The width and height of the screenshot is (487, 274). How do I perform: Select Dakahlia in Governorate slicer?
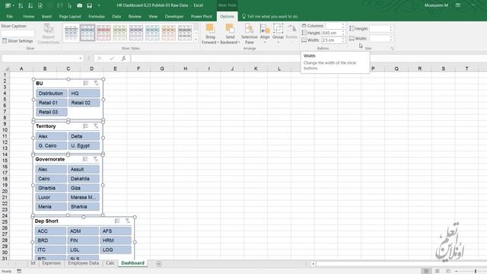84,179
